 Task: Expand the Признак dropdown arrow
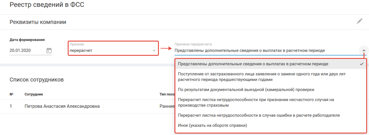click(154, 50)
